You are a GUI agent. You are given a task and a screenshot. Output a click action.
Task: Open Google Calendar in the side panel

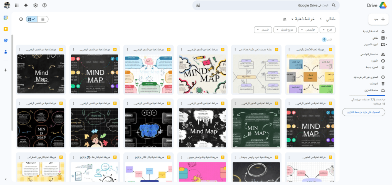[6, 18]
